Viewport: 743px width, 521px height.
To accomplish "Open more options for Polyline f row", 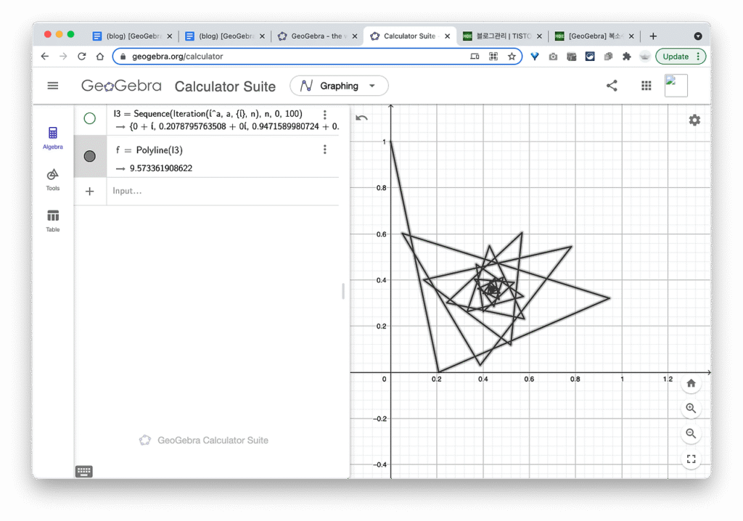I will coord(325,149).
